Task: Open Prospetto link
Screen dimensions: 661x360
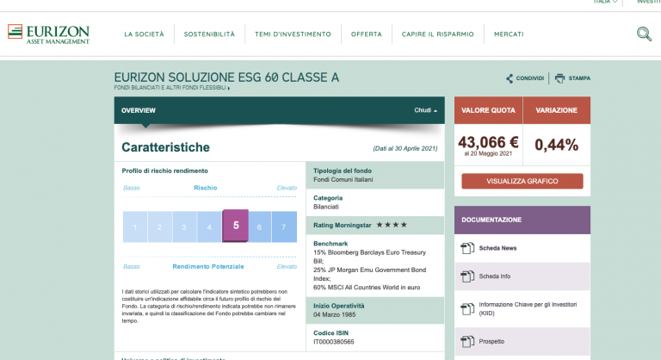Action: [491, 341]
